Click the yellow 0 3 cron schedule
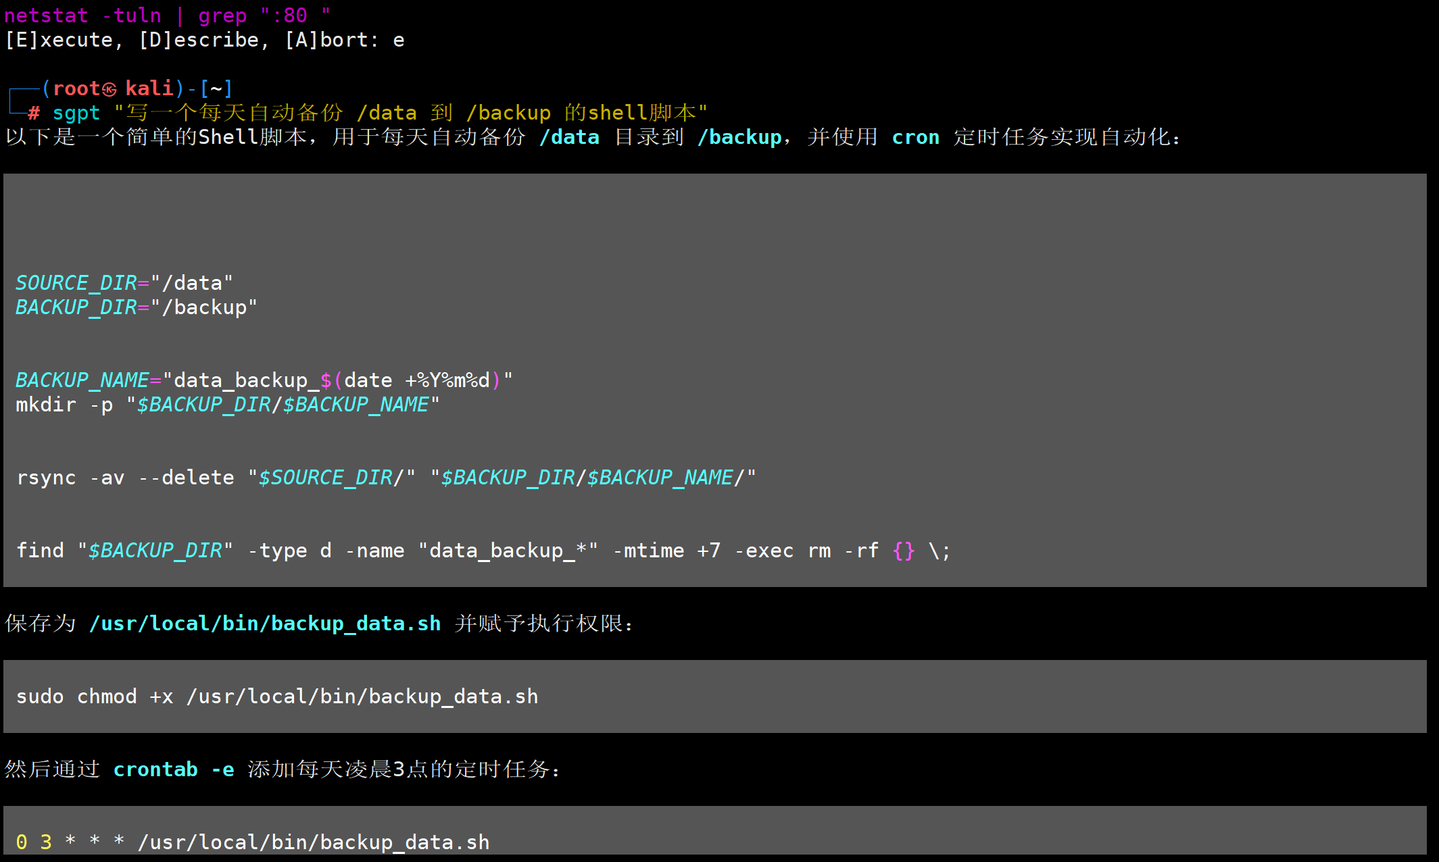Screen dimensions: 1439x862 click(34, 842)
